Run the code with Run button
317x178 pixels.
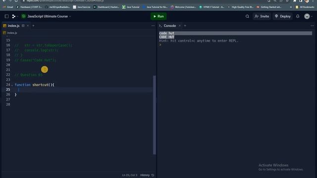[x=158, y=16]
